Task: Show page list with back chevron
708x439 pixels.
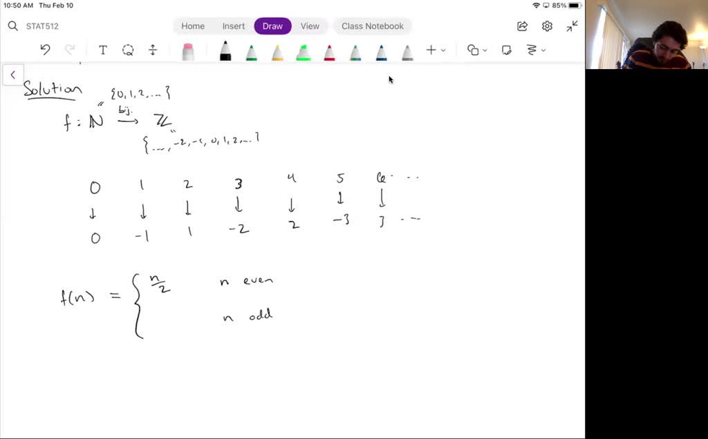Action: click(12, 75)
